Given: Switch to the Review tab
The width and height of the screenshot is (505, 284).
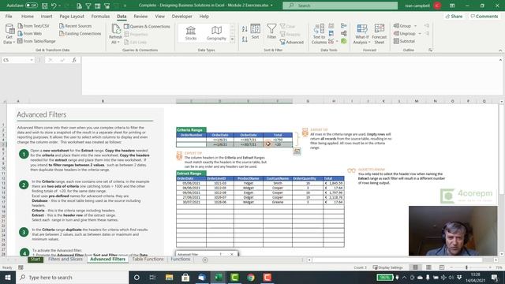Looking at the screenshot, I should coord(140,16).
